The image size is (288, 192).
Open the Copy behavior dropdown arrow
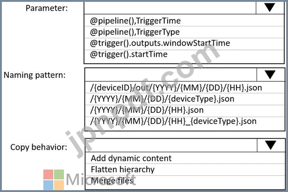pyautogui.click(x=271, y=145)
